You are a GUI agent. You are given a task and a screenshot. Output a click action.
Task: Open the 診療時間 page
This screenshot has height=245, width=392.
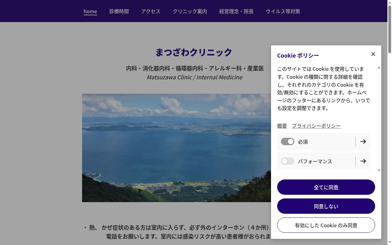(119, 11)
